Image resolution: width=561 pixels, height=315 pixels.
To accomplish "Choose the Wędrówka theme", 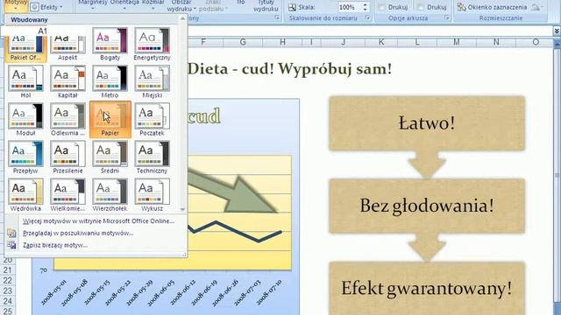I will coord(25,195).
